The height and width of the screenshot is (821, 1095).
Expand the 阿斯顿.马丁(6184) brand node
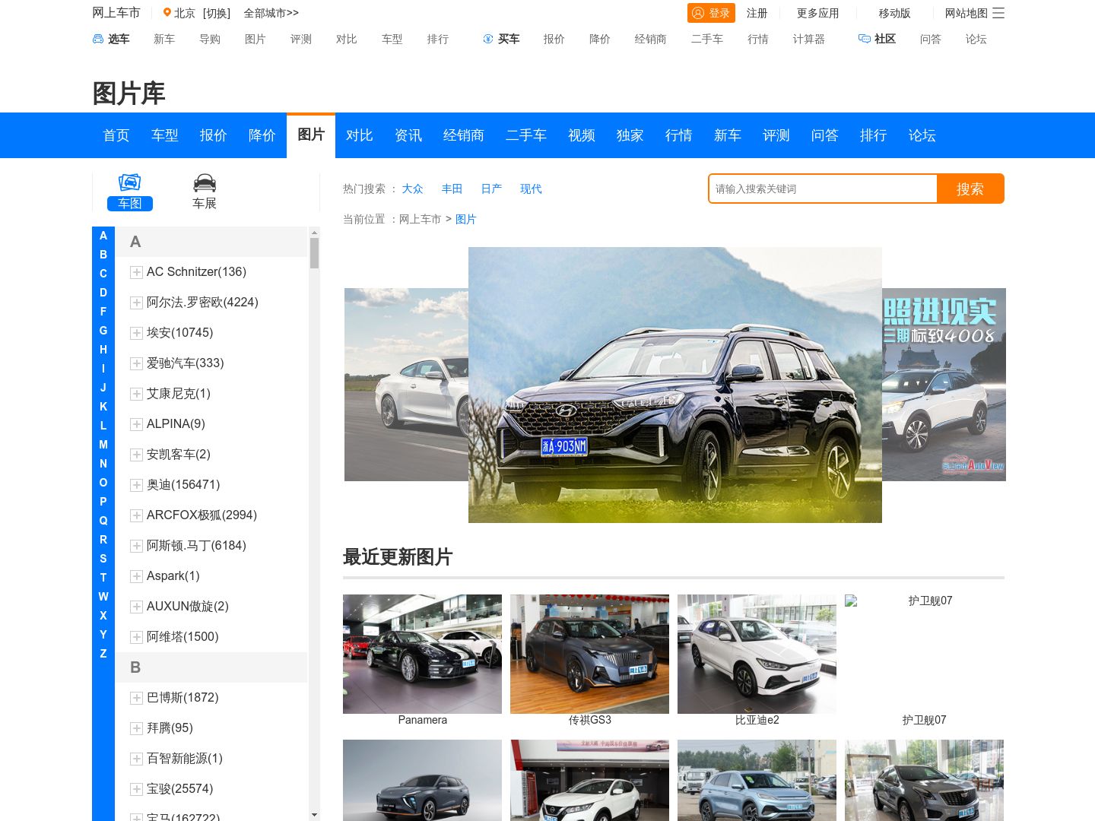click(x=137, y=546)
